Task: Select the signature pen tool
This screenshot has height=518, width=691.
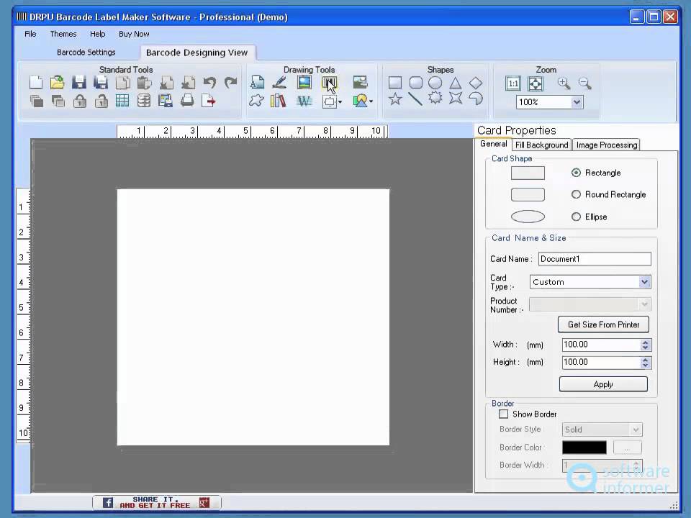Action: [x=279, y=82]
